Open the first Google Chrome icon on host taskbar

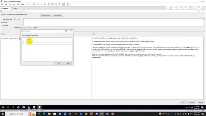(86, 114)
